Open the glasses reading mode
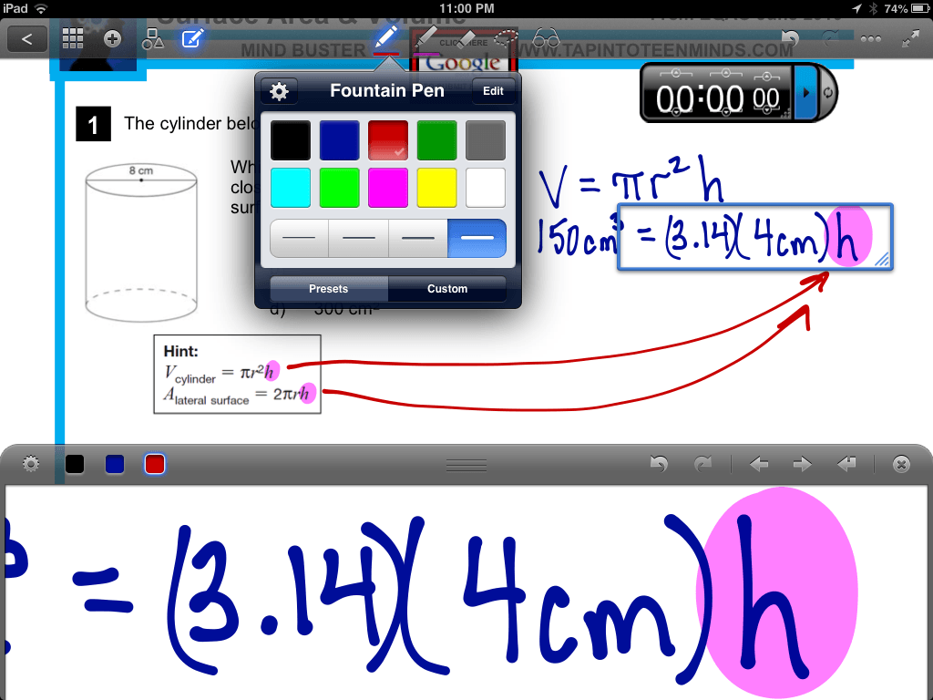Viewport: 933px width, 700px height. tap(546, 39)
